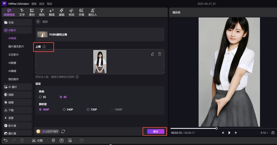Image resolution: width=277 pixels, height=145 pixels.
Task: Open AI轉場 sub-item
Action: [x=12, y=71]
